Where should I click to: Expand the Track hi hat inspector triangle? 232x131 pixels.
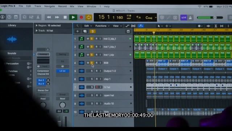(x=37, y=31)
